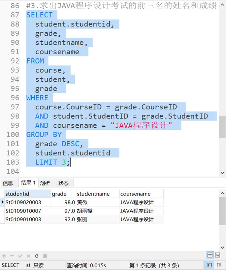226x270 pixels.
Task: Open the 状态 tab
Action: (65, 183)
